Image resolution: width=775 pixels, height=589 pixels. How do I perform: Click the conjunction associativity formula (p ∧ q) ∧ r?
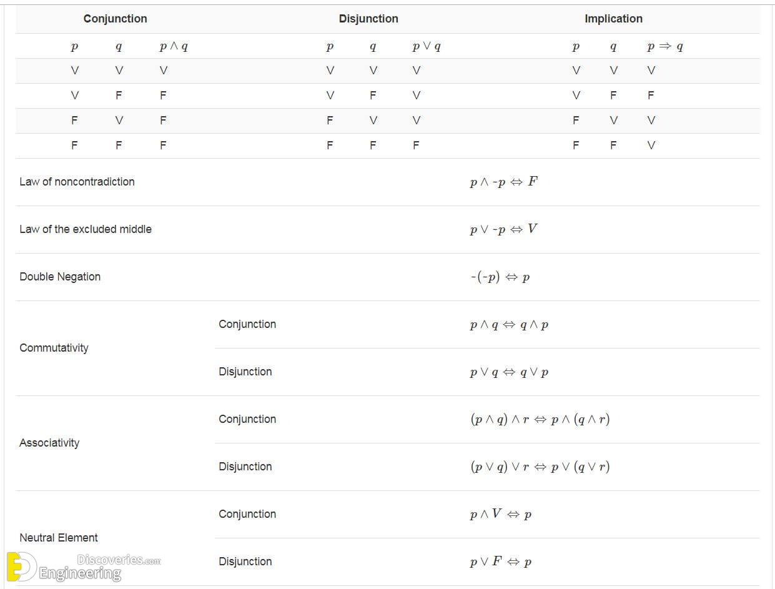click(540, 419)
